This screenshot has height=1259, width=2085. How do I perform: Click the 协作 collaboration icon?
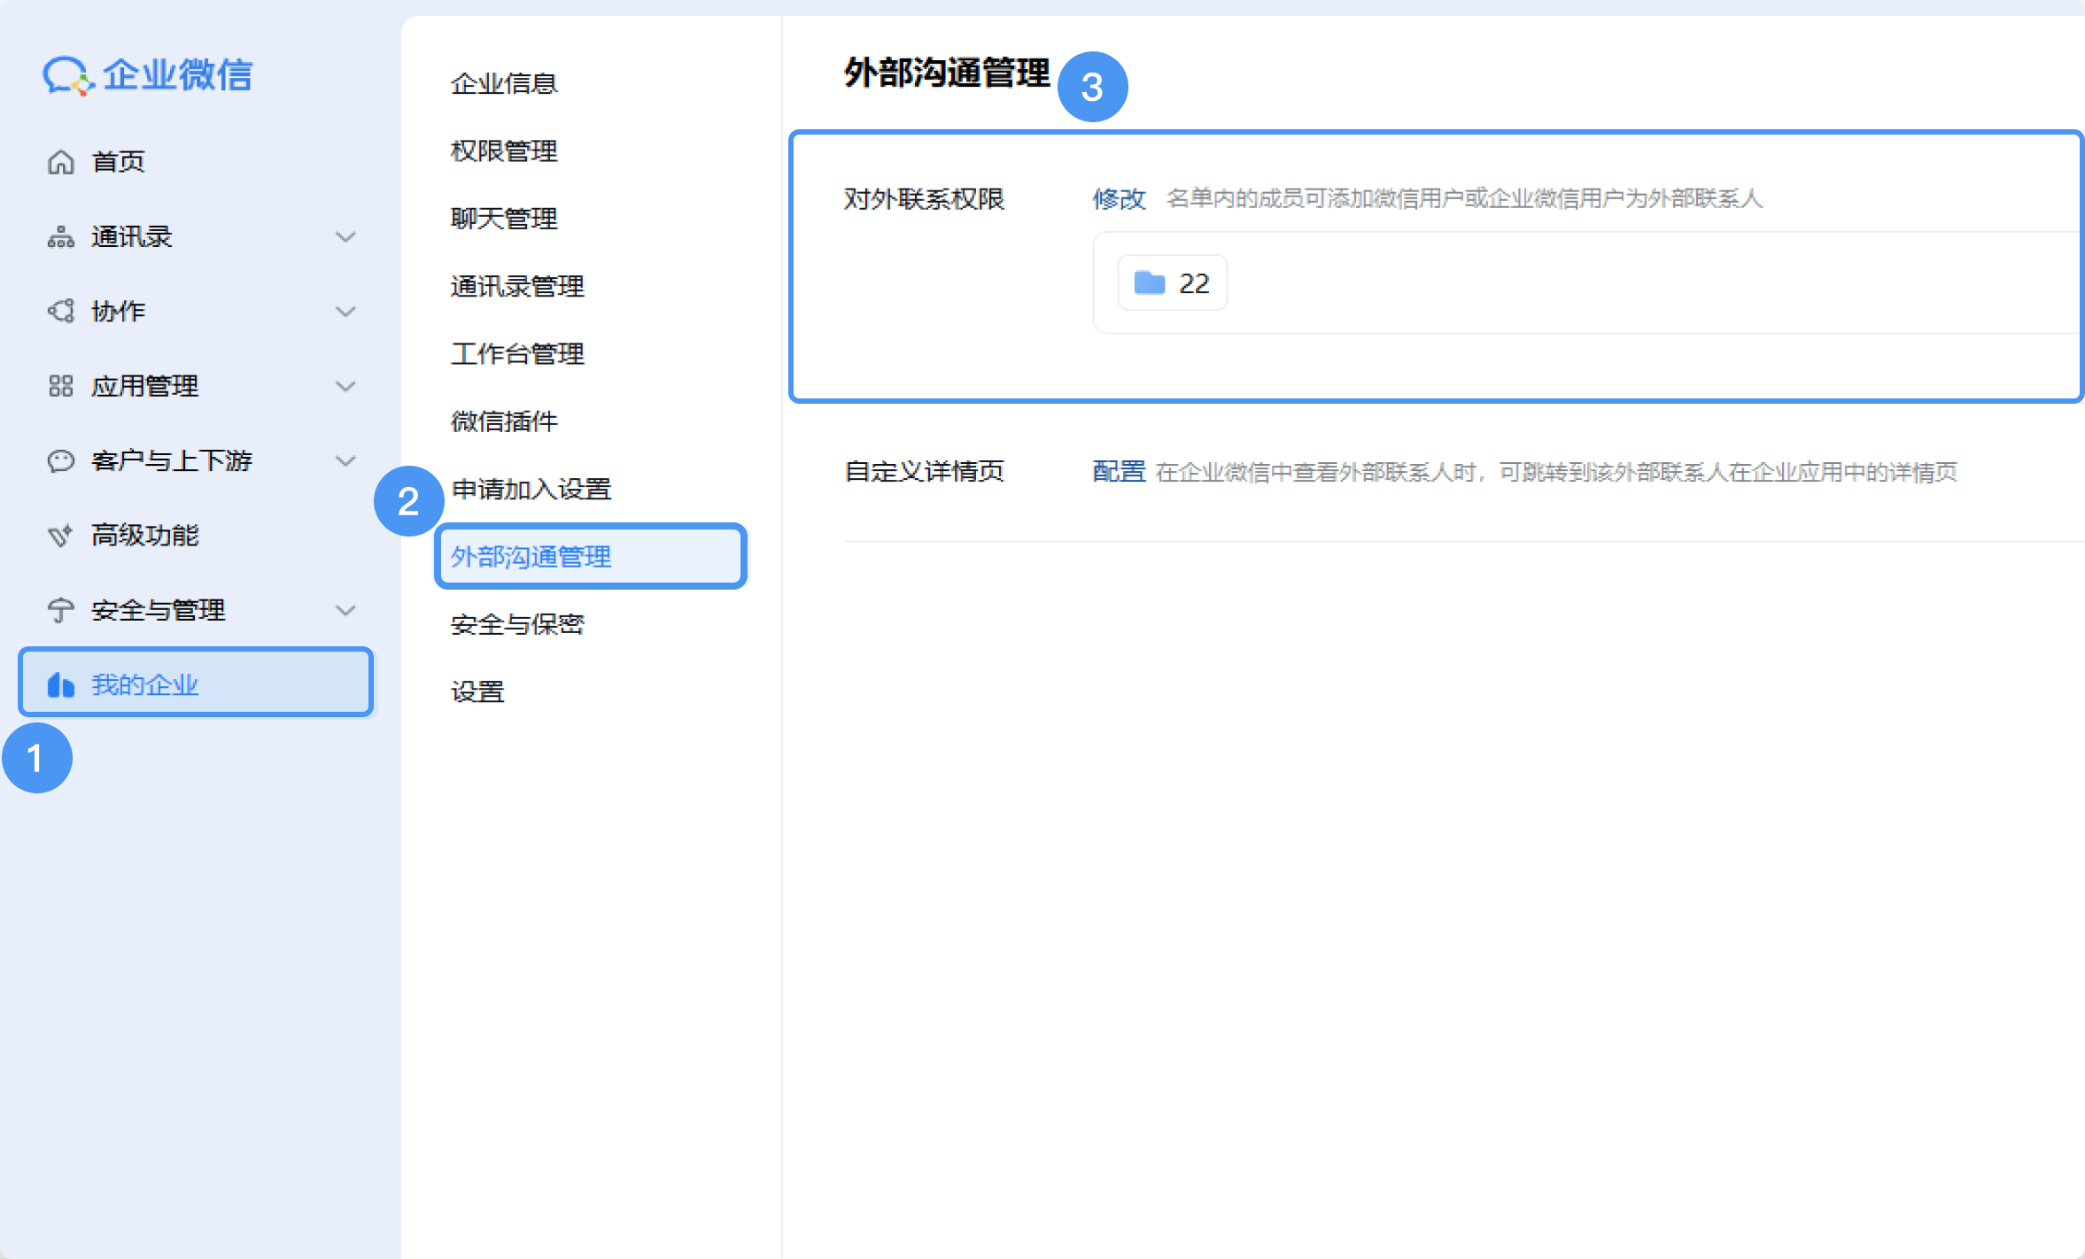60,312
